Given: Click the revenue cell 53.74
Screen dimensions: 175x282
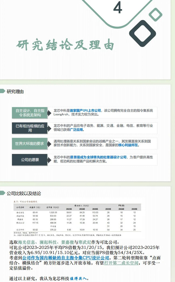Looking at the screenshot, I should (x=95, y=216).
